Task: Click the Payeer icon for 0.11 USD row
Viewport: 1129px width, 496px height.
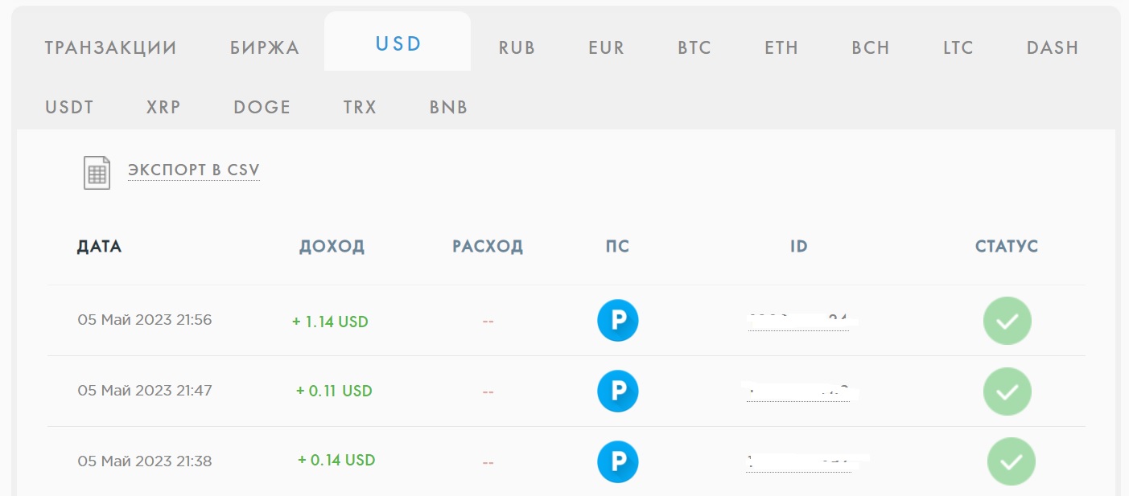Action: 617,391
